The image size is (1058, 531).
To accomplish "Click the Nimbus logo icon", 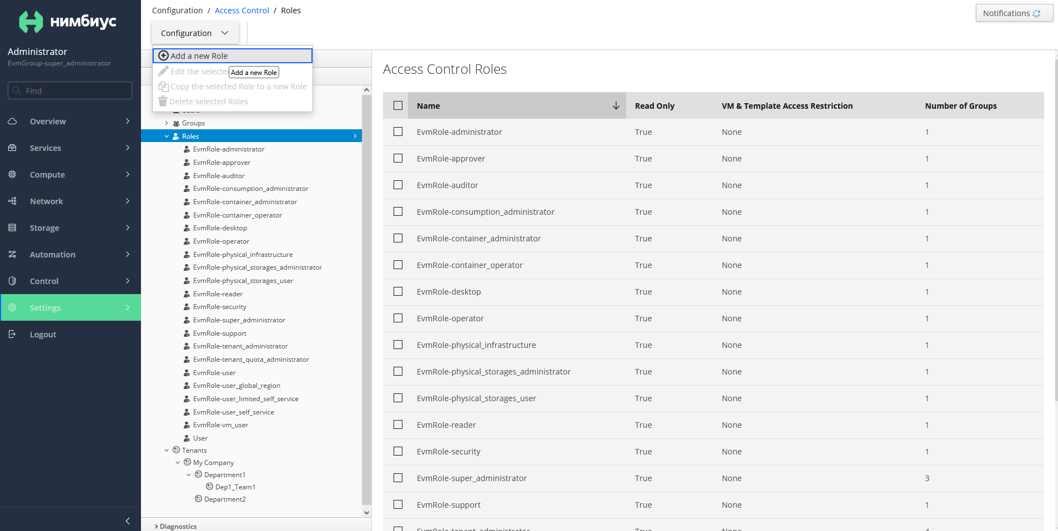I will click(x=31, y=22).
